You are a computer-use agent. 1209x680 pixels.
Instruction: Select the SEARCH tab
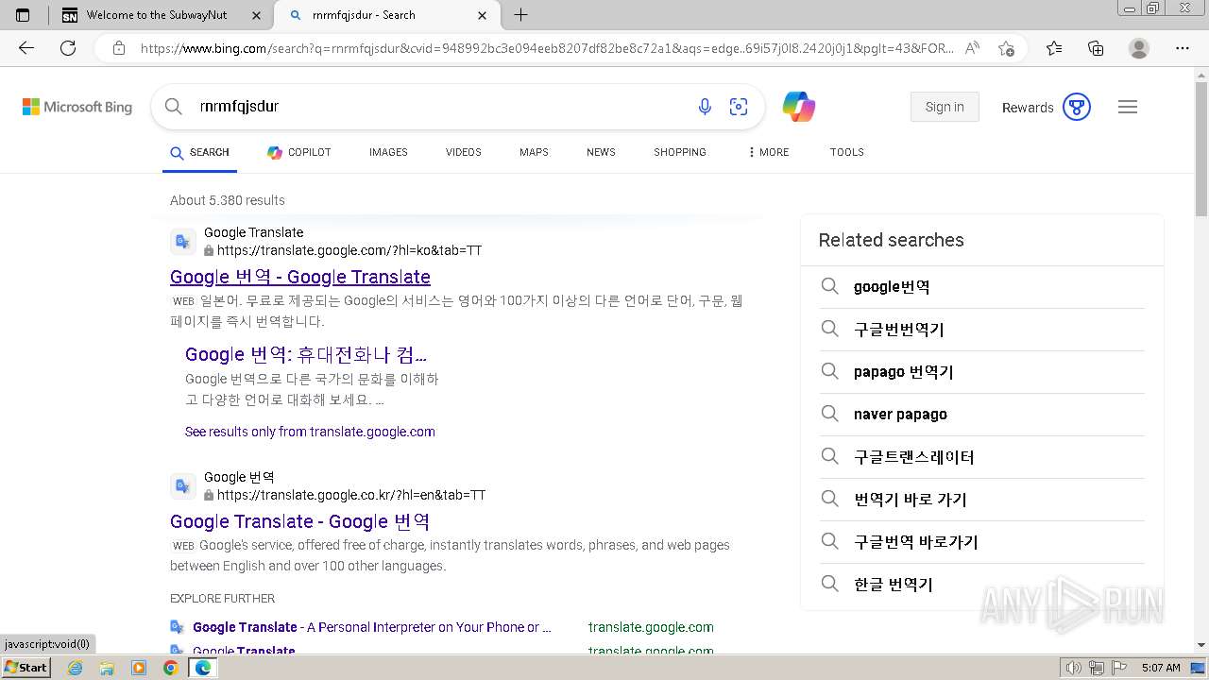[x=199, y=152]
